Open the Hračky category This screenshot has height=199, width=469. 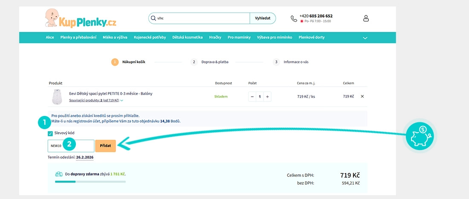point(215,37)
